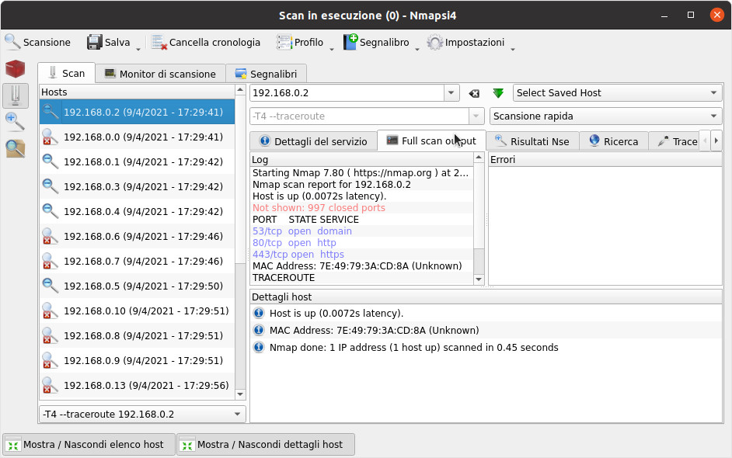Click the Dettagli host header
The image size is (732, 458).
tap(486, 297)
